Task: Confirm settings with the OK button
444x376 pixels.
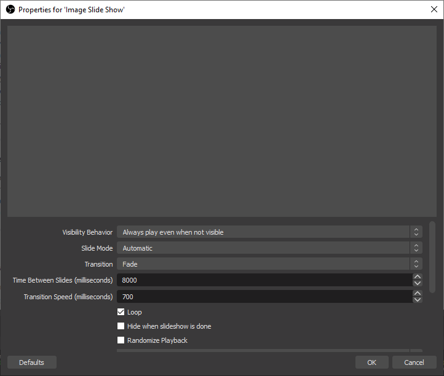Action: 372,362
